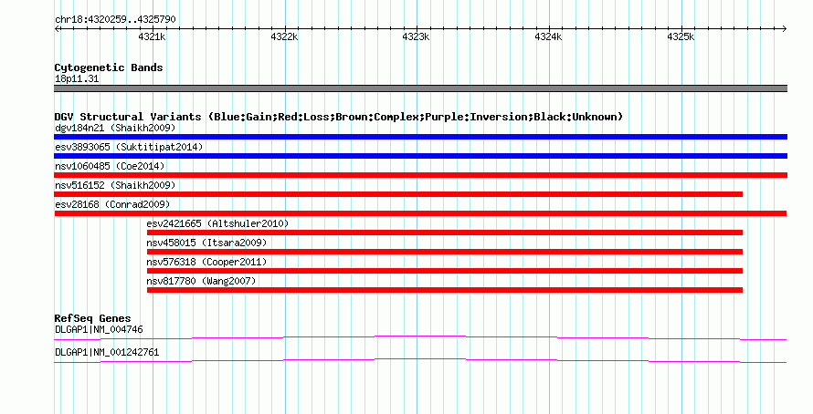Open variant label esv2421665 (Altshuler2010)
The image size is (813, 414).
[x=217, y=223]
